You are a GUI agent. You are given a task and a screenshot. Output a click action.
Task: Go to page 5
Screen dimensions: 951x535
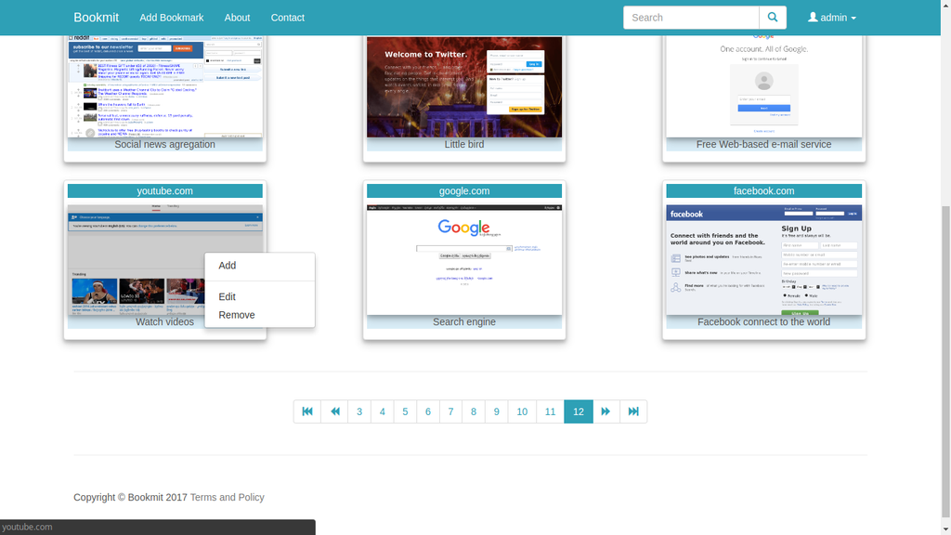[x=405, y=411]
